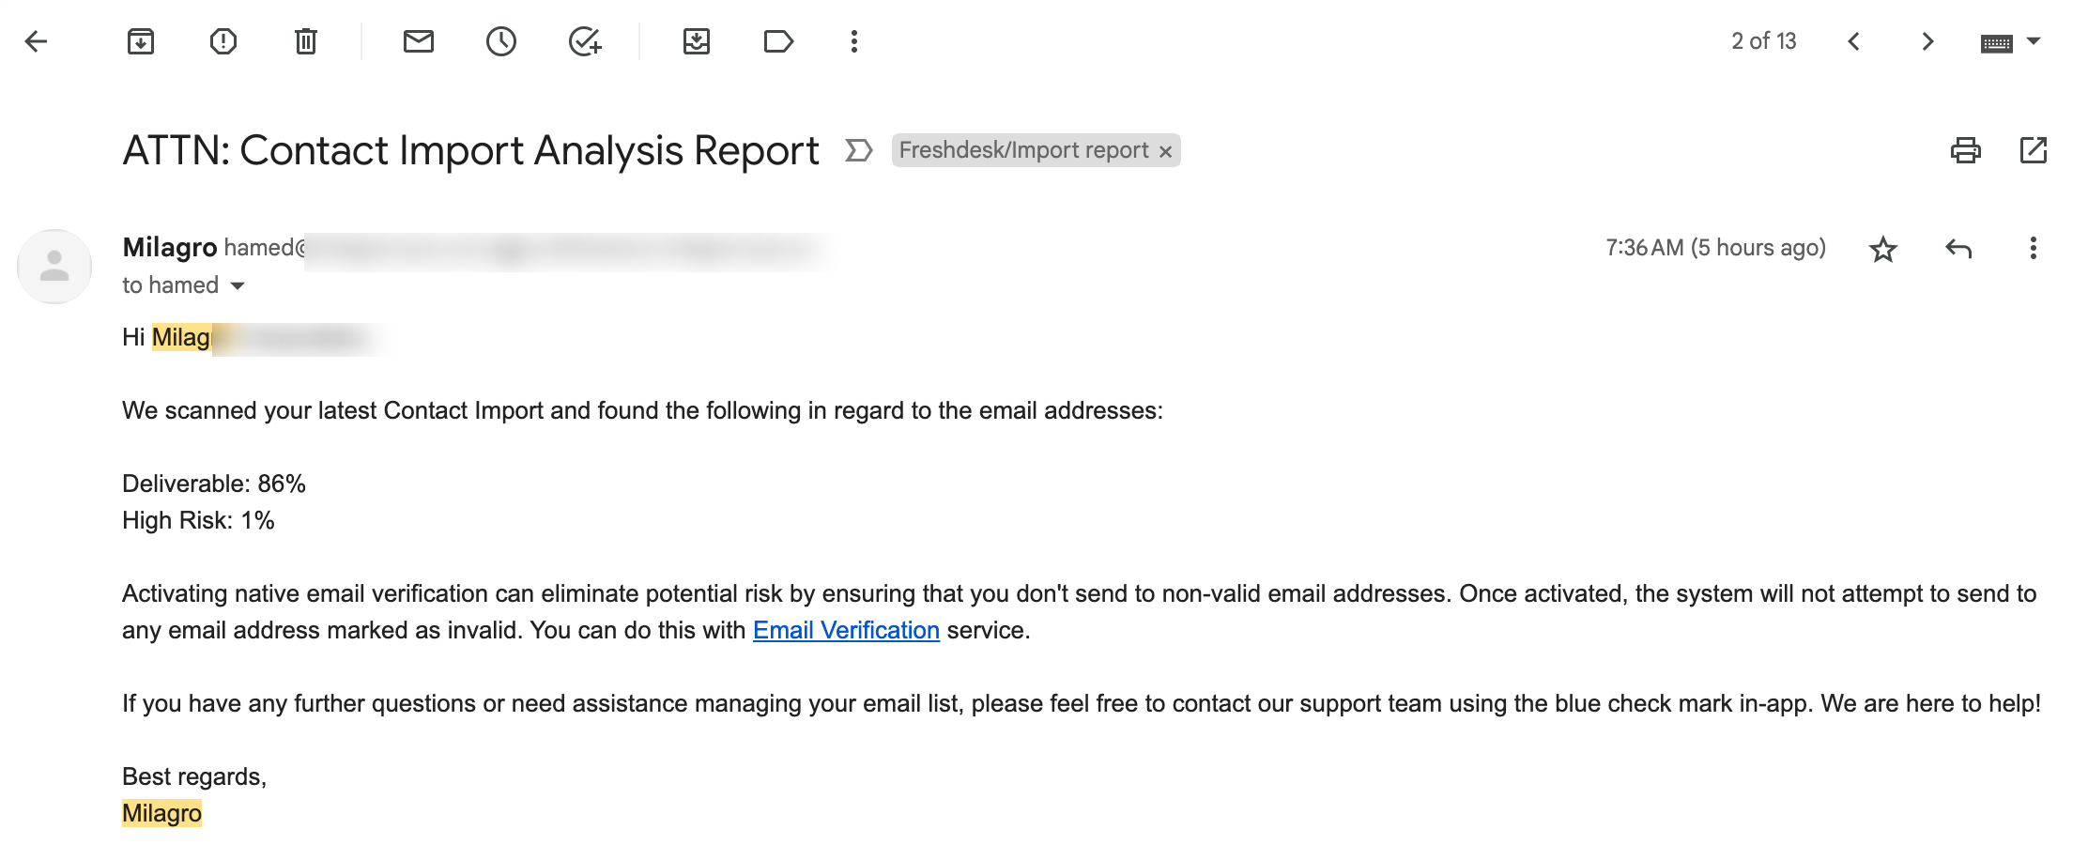Remove the Freshdesk/Import report label
The width and height of the screenshot is (2088, 860).
point(1165,151)
